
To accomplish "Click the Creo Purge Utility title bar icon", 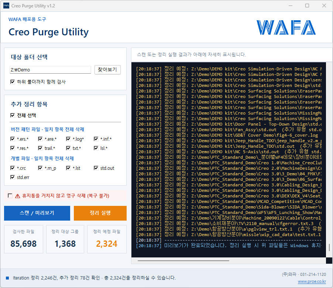I will point(6,6).
